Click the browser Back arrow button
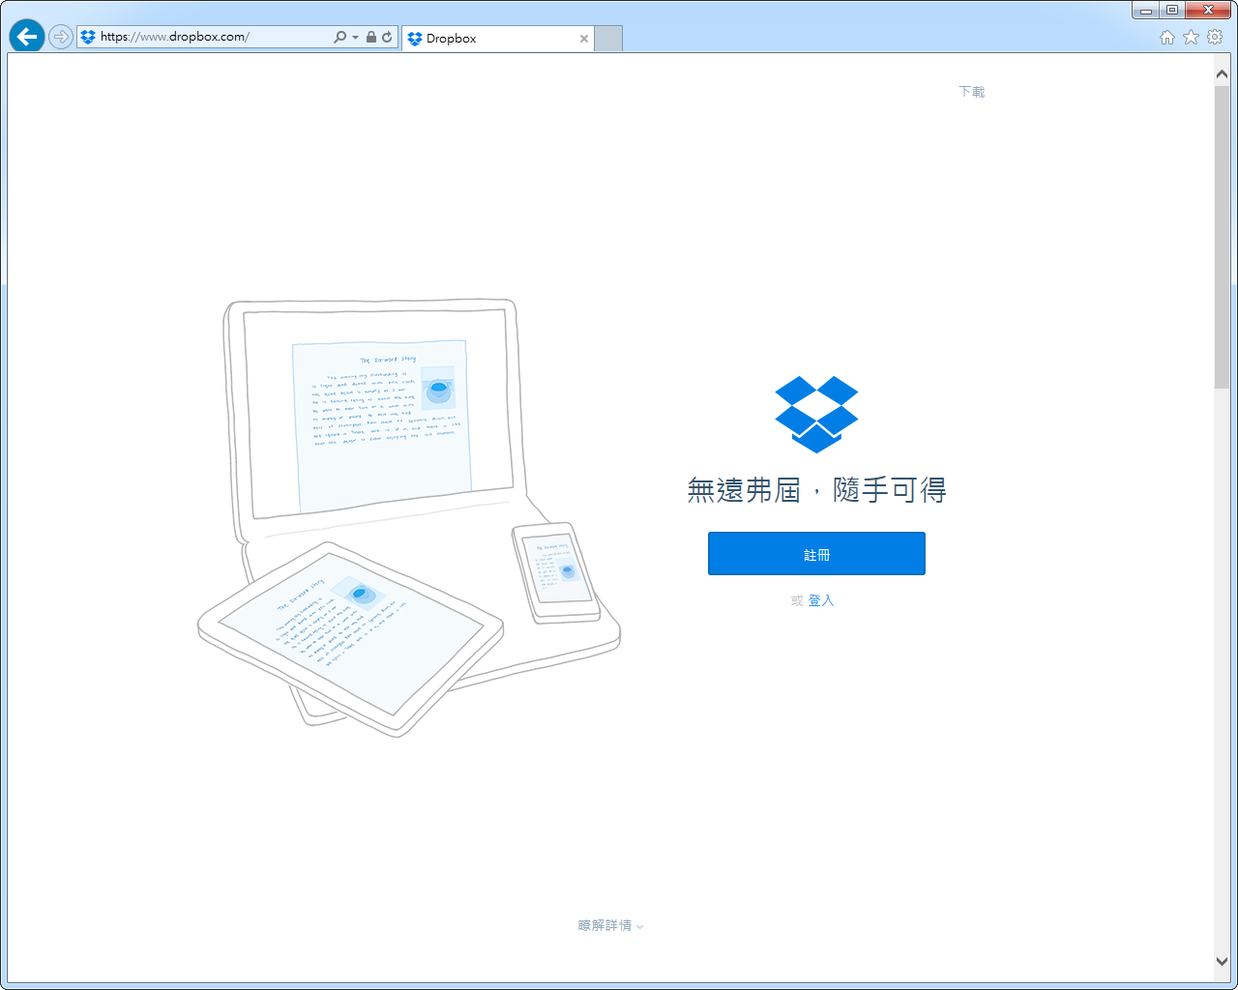The width and height of the screenshot is (1238, 990). point(27,37)
